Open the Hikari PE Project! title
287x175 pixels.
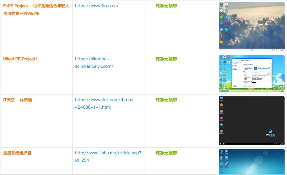(20, 59)
